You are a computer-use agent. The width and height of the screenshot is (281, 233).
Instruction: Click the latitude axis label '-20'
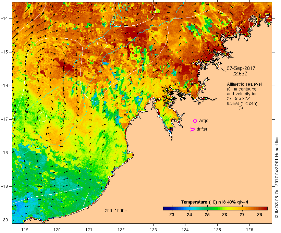click(x=4, y=220)
